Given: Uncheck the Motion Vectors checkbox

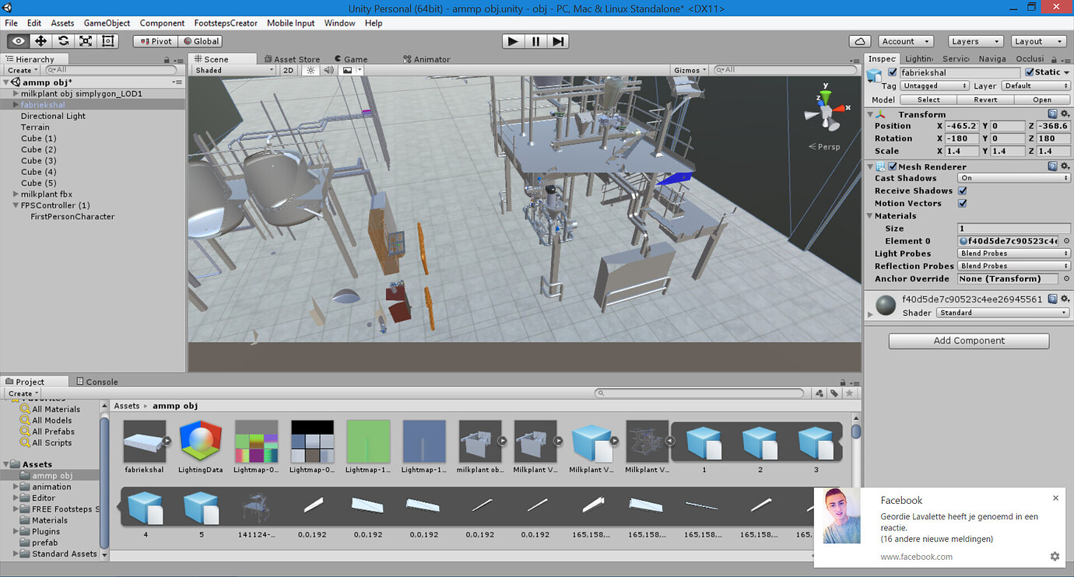Looking at the screenshot, I should pos(963,203).
